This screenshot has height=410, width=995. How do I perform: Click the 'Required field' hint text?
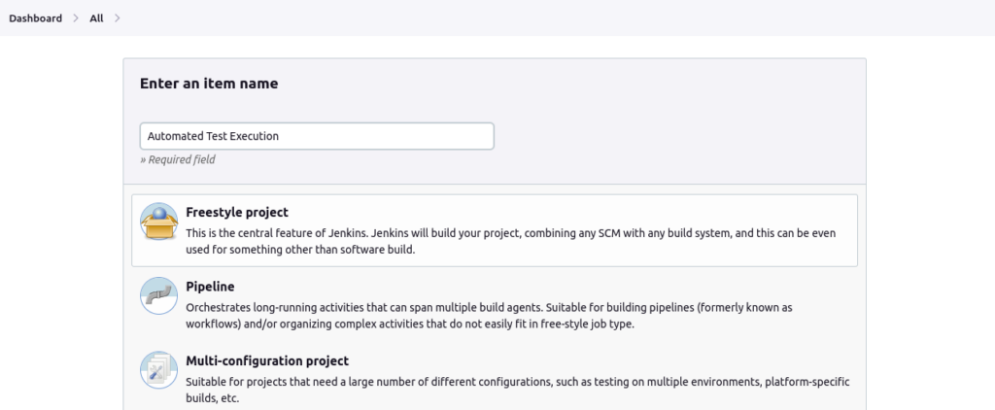coord(179,159)
